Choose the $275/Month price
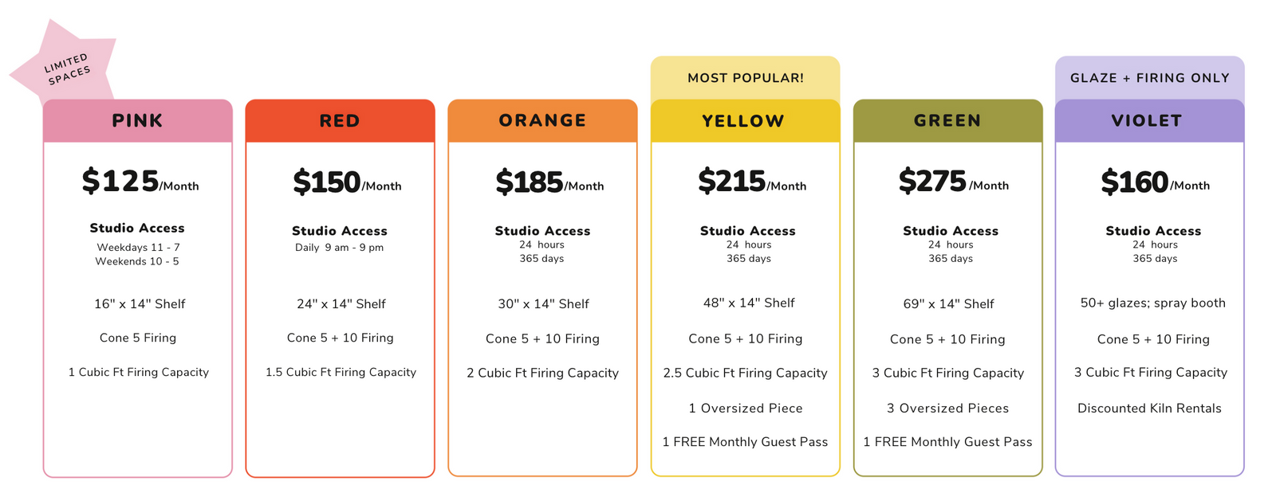The height and width of the screenshot is (489, 1276). coord(954,182)
